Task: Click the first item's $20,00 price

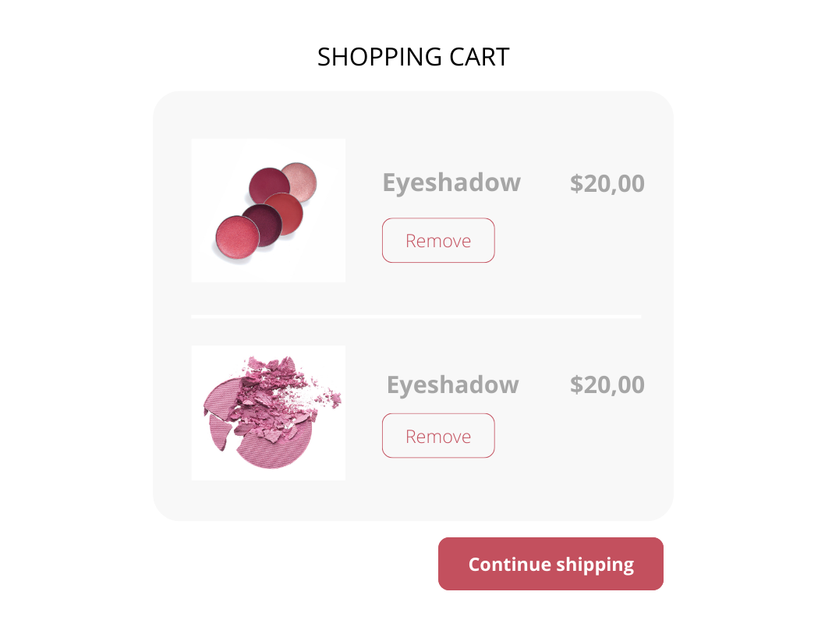Action: coord(607,183)
